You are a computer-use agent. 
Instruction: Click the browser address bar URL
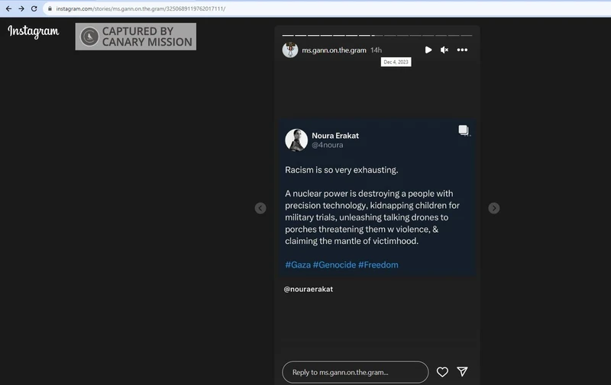(141, 8)
